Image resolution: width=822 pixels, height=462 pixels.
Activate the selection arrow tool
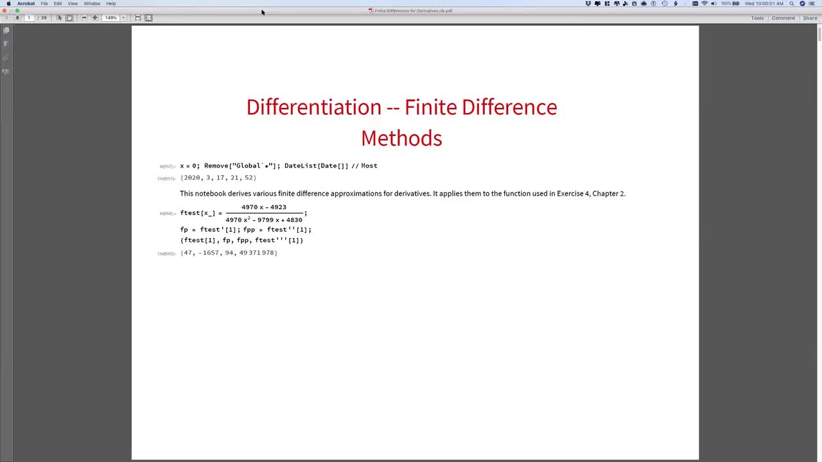pos(60,18)
